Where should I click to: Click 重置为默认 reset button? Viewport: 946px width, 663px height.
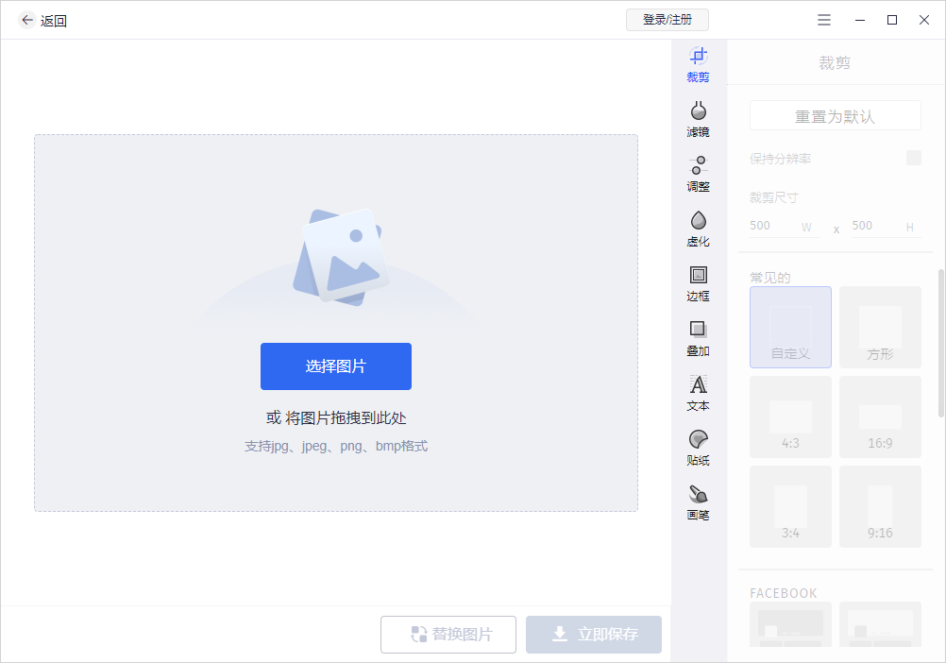pyautogui.click(x=835, y=116)
